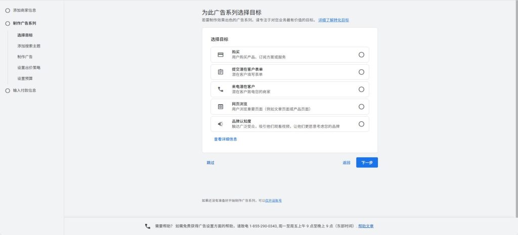
Task: Click the 品牌认知度 option title text
Action: (241, 121)
